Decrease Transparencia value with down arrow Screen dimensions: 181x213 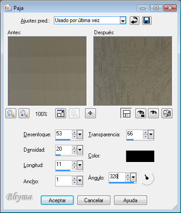[145, 136]
